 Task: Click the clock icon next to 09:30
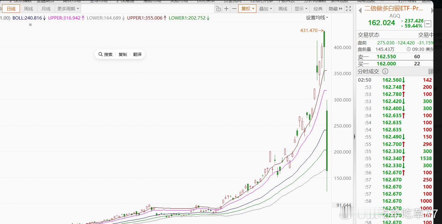tap(409, 49)
